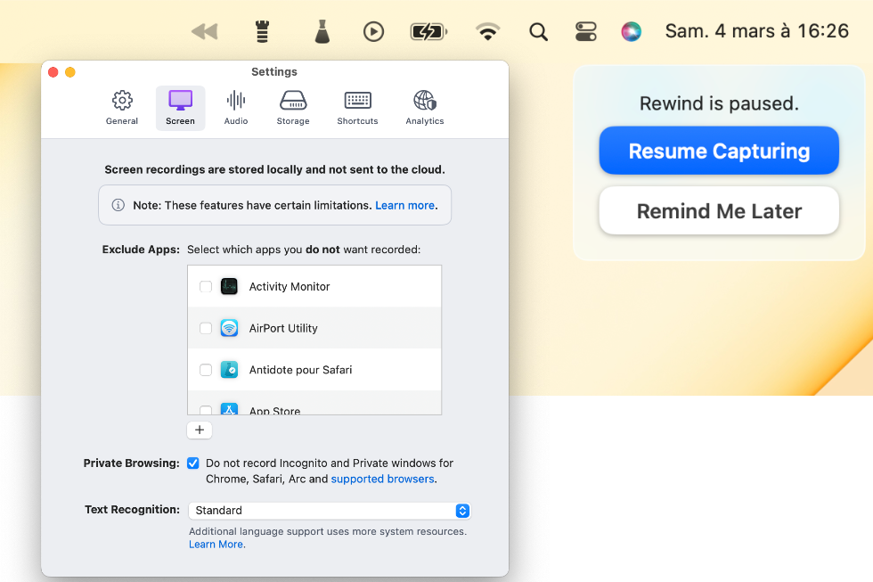The height and width of the screenshot is (582, 873).
Task: Open the Audio settings tab
Action: click(x=236, y=108)
